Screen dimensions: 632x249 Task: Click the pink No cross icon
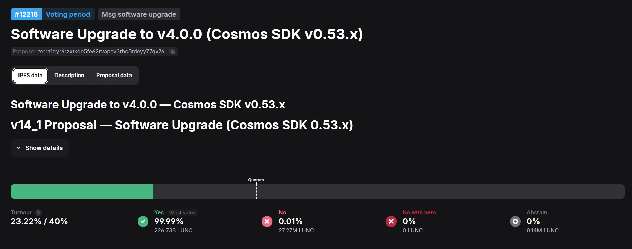click(x=267, y=221)
